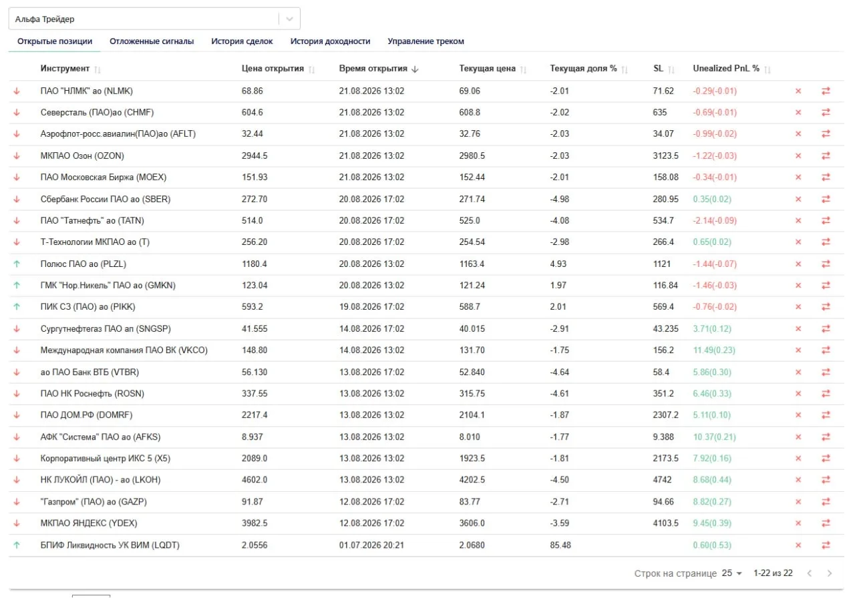Click the МКПАО ЯНДЕКС (YDEX) instrument name
Image resolution: width=855 pixels, height=600 pixels.
point(90,523)
